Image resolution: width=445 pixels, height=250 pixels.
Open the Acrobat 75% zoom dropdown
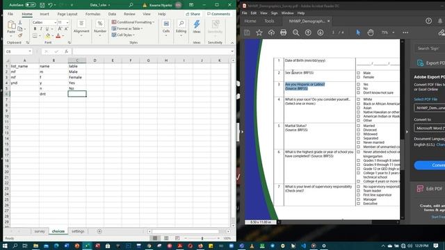(x=394, y=33)
